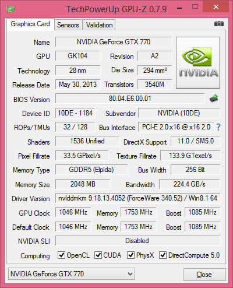The width and height of the screenshot is (233, 288).
Task: Click the bus interface question mark
Action: pos(218,127)
